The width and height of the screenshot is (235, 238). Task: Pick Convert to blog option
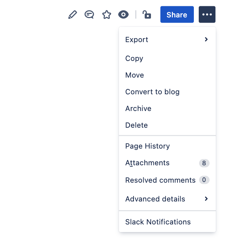click(152, 92)
